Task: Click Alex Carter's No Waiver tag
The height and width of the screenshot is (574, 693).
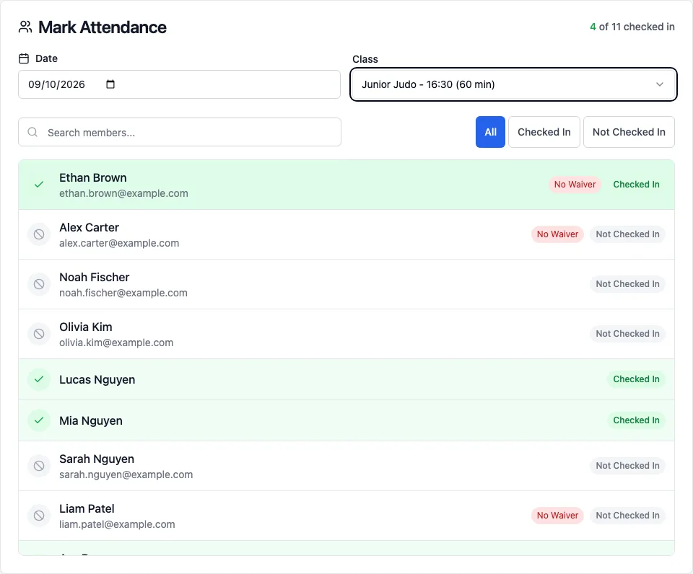Action: click(x=557, y=234)
